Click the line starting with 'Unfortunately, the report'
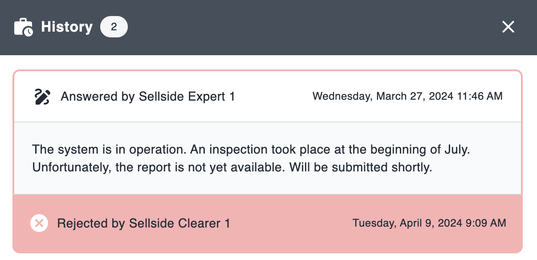Screen dimensions: 537x260 (x=232, y=168)
